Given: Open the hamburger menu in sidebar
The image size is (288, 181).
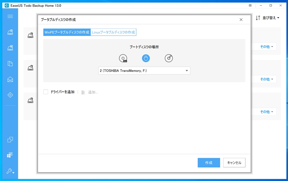Looking at the screenshot, I should [x=10, y=16].
